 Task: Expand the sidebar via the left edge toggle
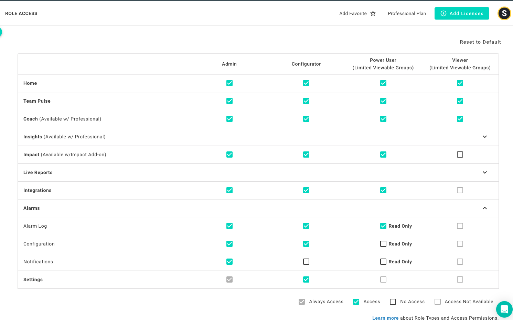coord(1,32)
